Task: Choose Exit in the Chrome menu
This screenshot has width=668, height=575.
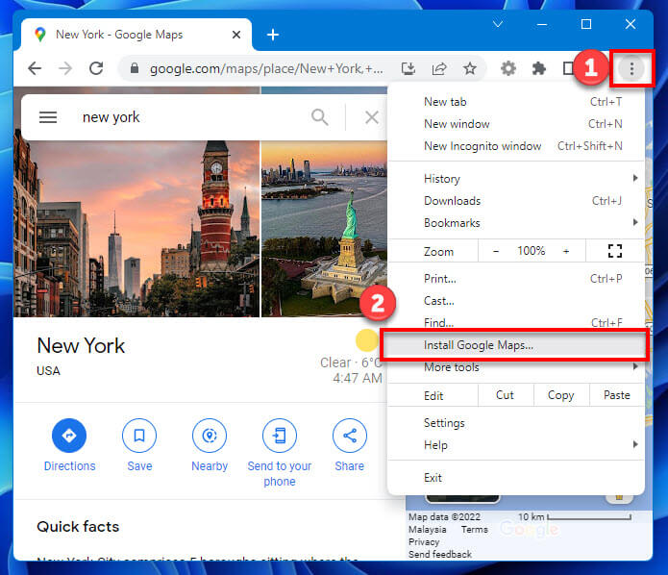Action: [x=516, y=477]
